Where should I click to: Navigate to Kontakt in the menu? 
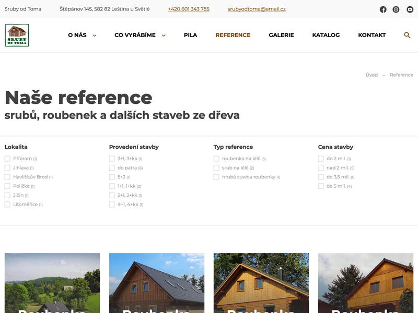point(371,35)
